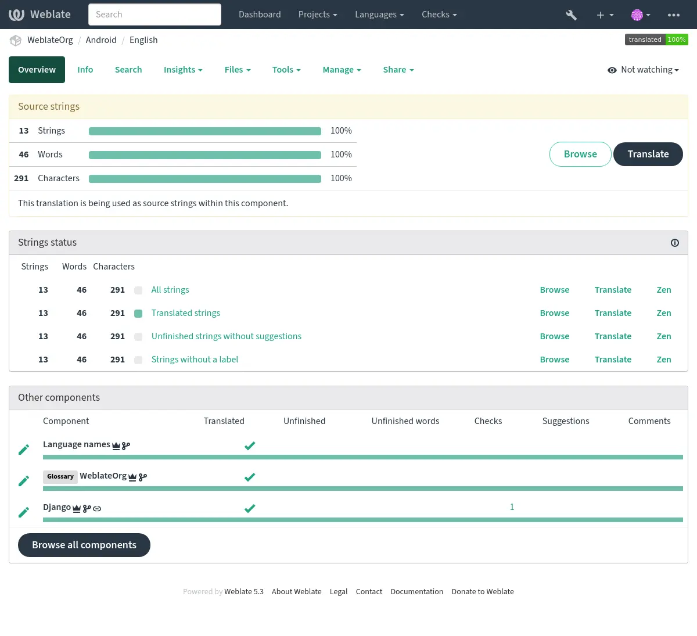Click crown icon next to WeblateOrg glossary
697x636 pixels.
(132, 477)
